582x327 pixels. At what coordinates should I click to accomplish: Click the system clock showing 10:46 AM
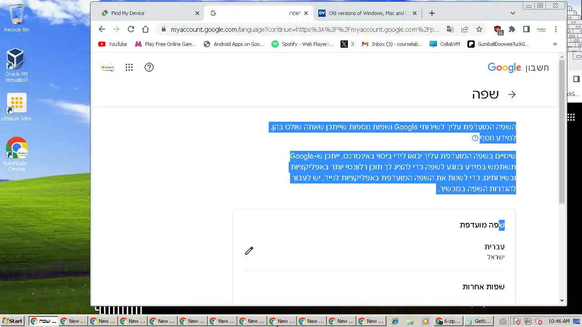click(559, 321)
